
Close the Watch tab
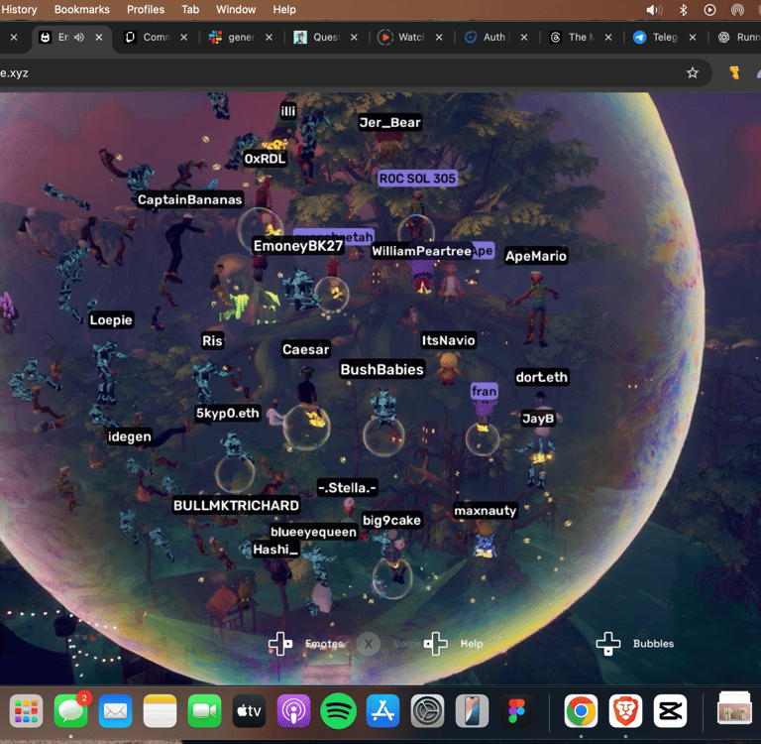click(x=439, y=37)
